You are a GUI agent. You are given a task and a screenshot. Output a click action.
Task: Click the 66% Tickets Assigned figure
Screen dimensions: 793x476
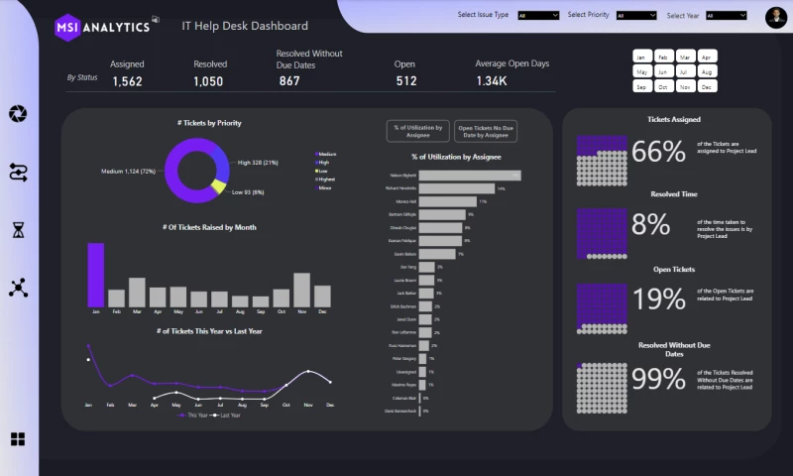click(658, 152)
